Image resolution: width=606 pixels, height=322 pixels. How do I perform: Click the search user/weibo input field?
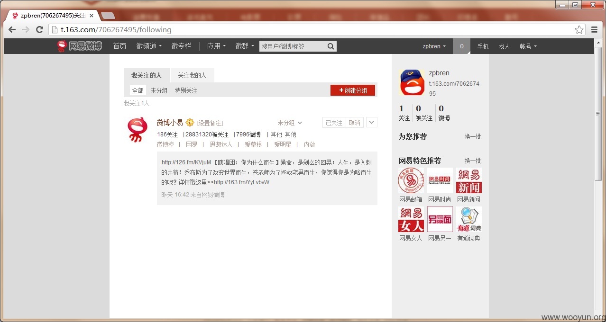pos(293,46)
